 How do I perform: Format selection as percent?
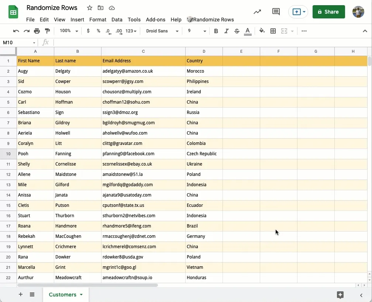point(98,31)
